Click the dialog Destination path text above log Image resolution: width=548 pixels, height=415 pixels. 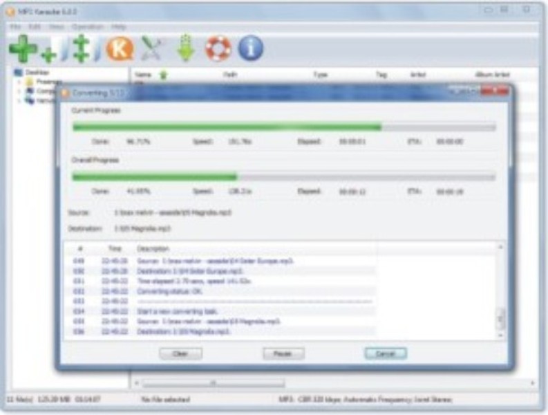tap(142, 228)
